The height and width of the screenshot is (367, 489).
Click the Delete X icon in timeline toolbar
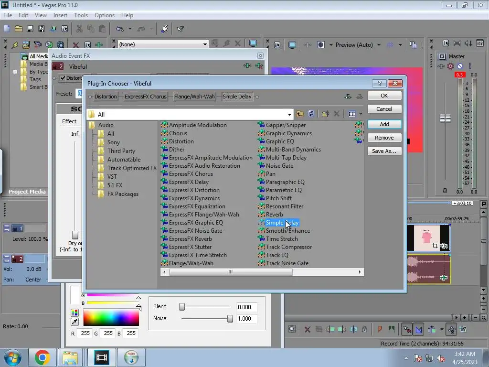tap(307, 329)
